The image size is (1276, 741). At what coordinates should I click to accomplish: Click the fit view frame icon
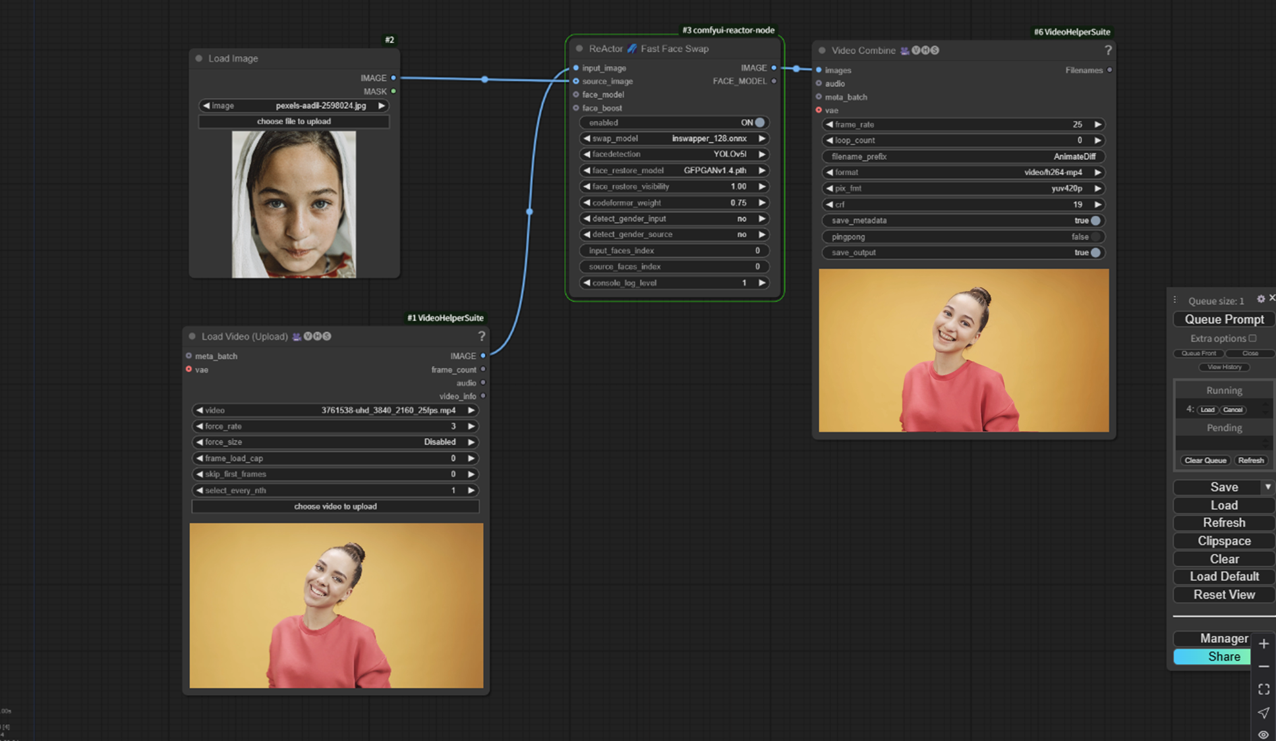click(x=1263, y=690)
